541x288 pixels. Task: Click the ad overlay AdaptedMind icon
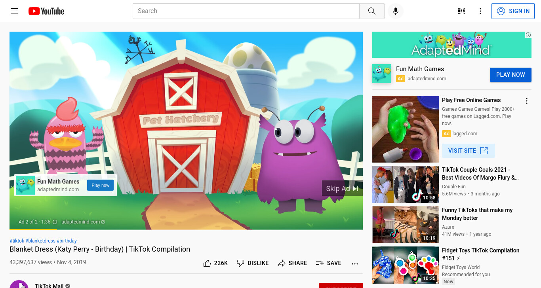tap(25, 185)
